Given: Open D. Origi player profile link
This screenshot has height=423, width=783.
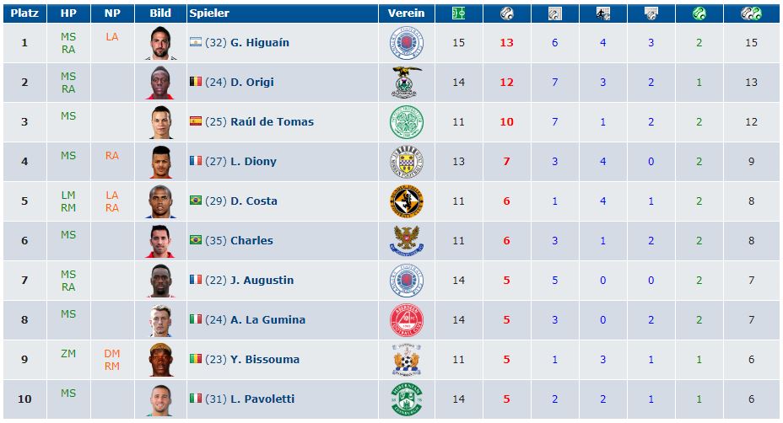Looking at the screenshot, I should tap(252, 83).
